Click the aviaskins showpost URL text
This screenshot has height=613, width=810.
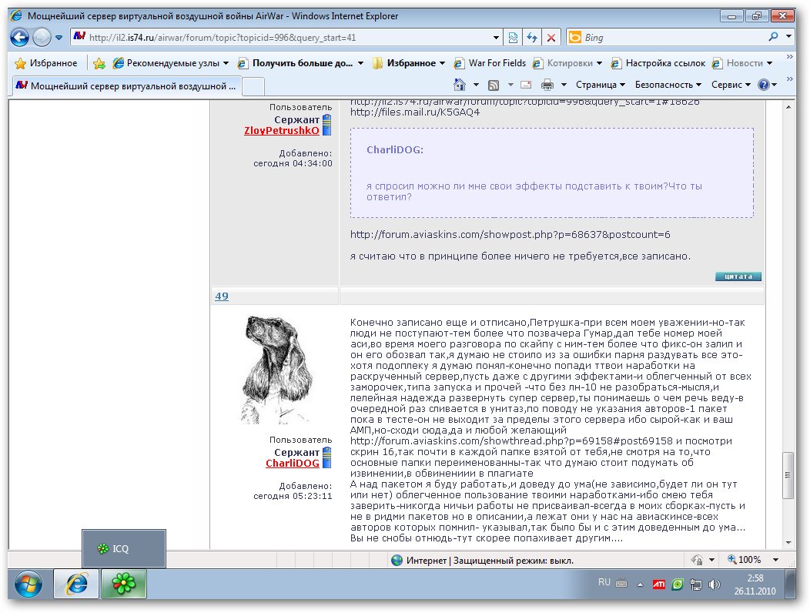click(x=510, y=235)
